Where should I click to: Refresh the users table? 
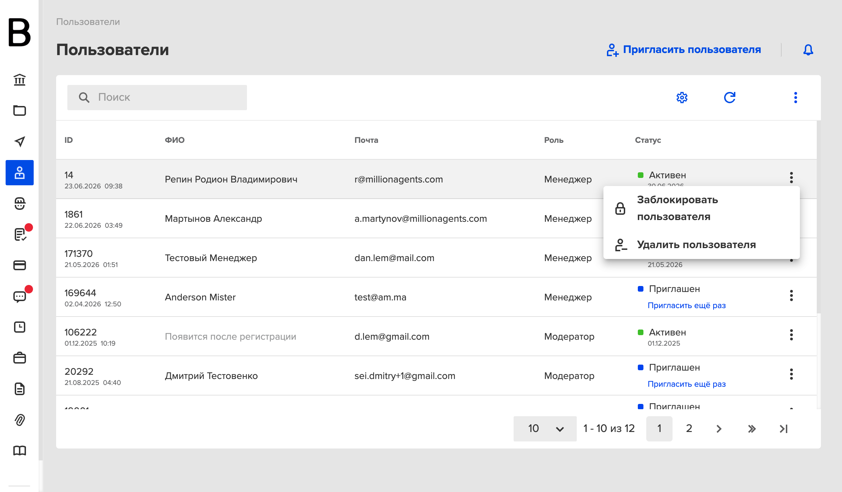730,98
